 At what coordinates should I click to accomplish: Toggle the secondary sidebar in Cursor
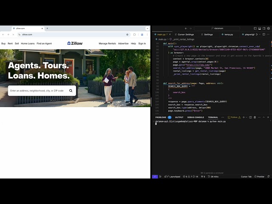coord(264,28)
